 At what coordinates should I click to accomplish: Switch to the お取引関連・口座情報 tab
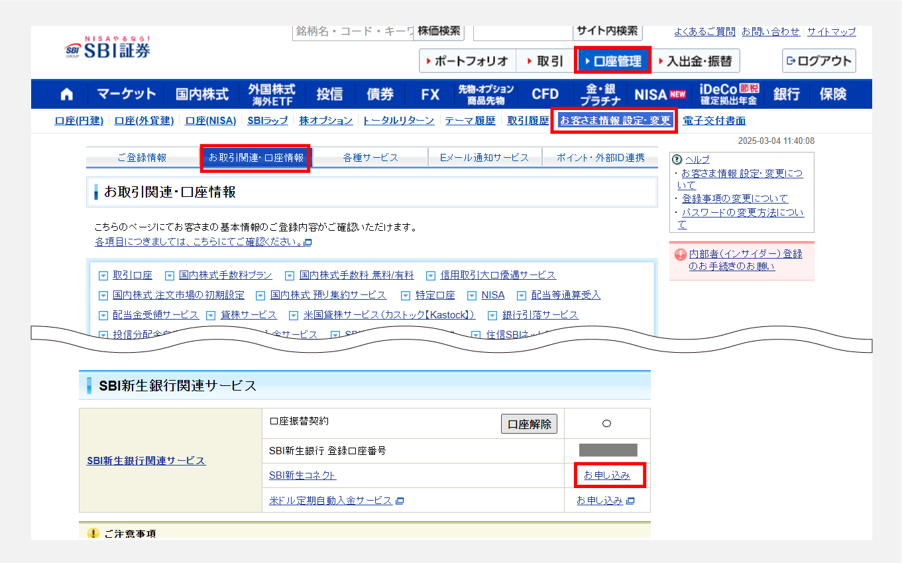pyautogui.click(x=256, y=158)
